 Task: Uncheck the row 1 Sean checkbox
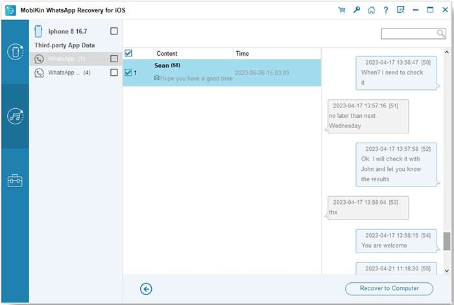(128, 73)
